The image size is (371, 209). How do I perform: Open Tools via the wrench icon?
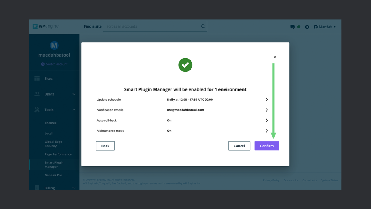(37, 109)
